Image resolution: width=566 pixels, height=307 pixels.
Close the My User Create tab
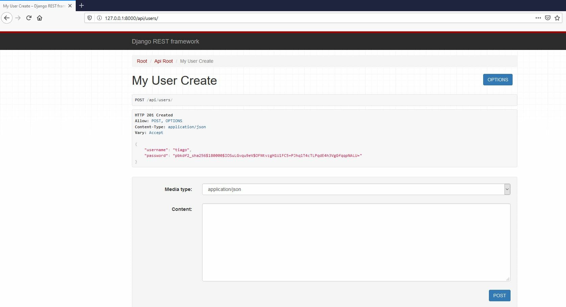point(70,6)
